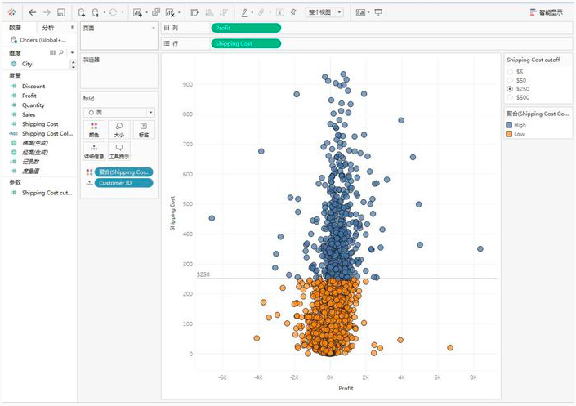
Task: Click the 大小 size marks button
Action: pos(119,130)
